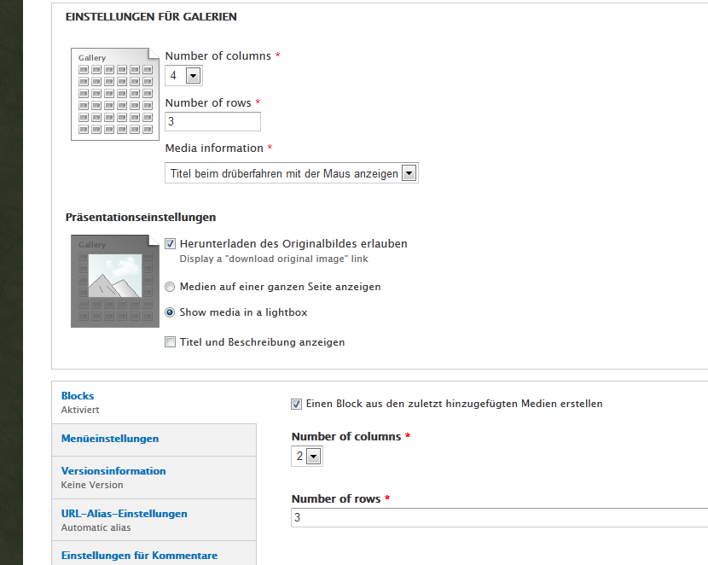The height and width of the screenshot is (565, 708).
Task: Click the lightbox presentation preview image
Action: point(113,280)
